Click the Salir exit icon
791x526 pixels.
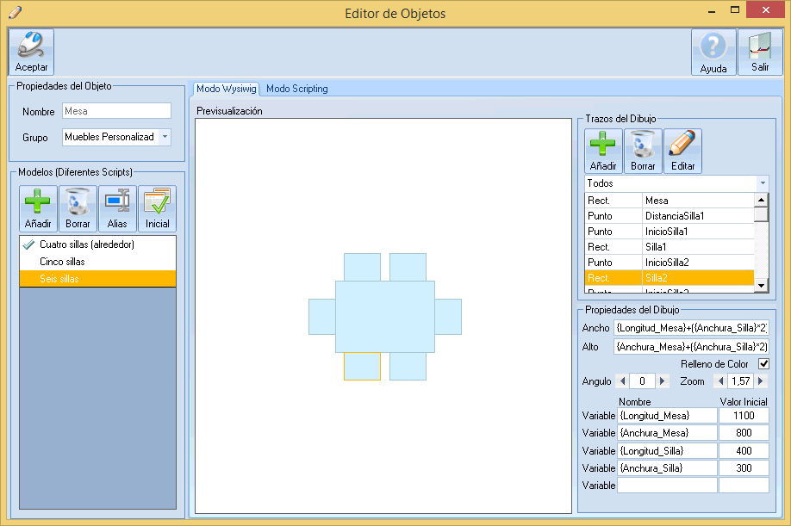760,52
